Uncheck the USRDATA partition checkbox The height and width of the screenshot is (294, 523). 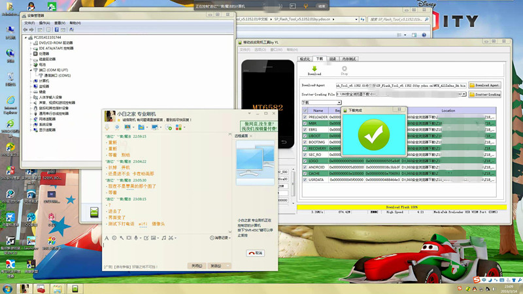(x=305, y=180)
